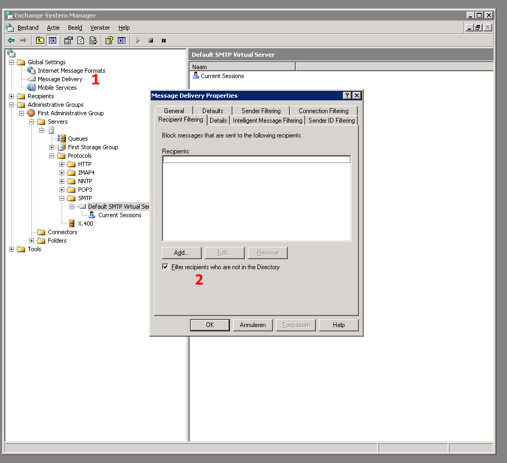Switch to Intelligent Message Filtering tab
507x463 pixels.
[x=268, y=121]
